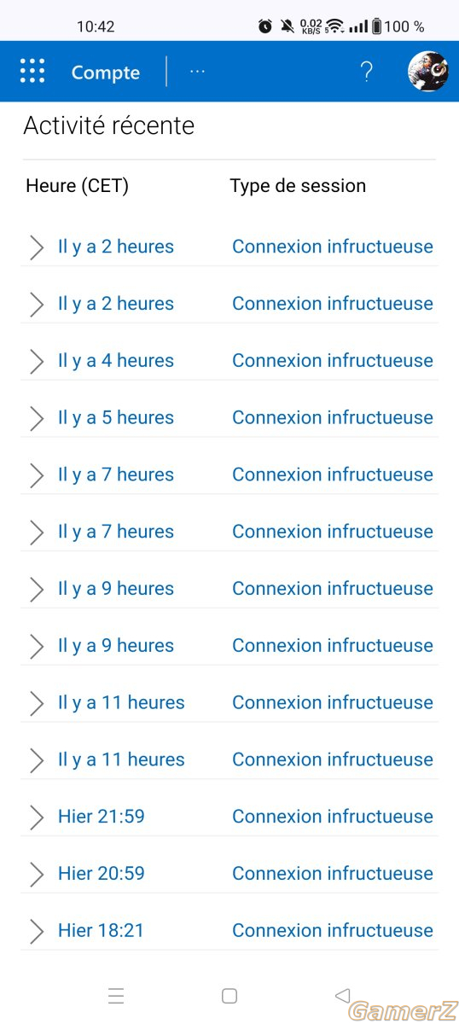459x1024 pixels.
Task: Tap the alarm clock status bar icon
Action: point(265,26)
